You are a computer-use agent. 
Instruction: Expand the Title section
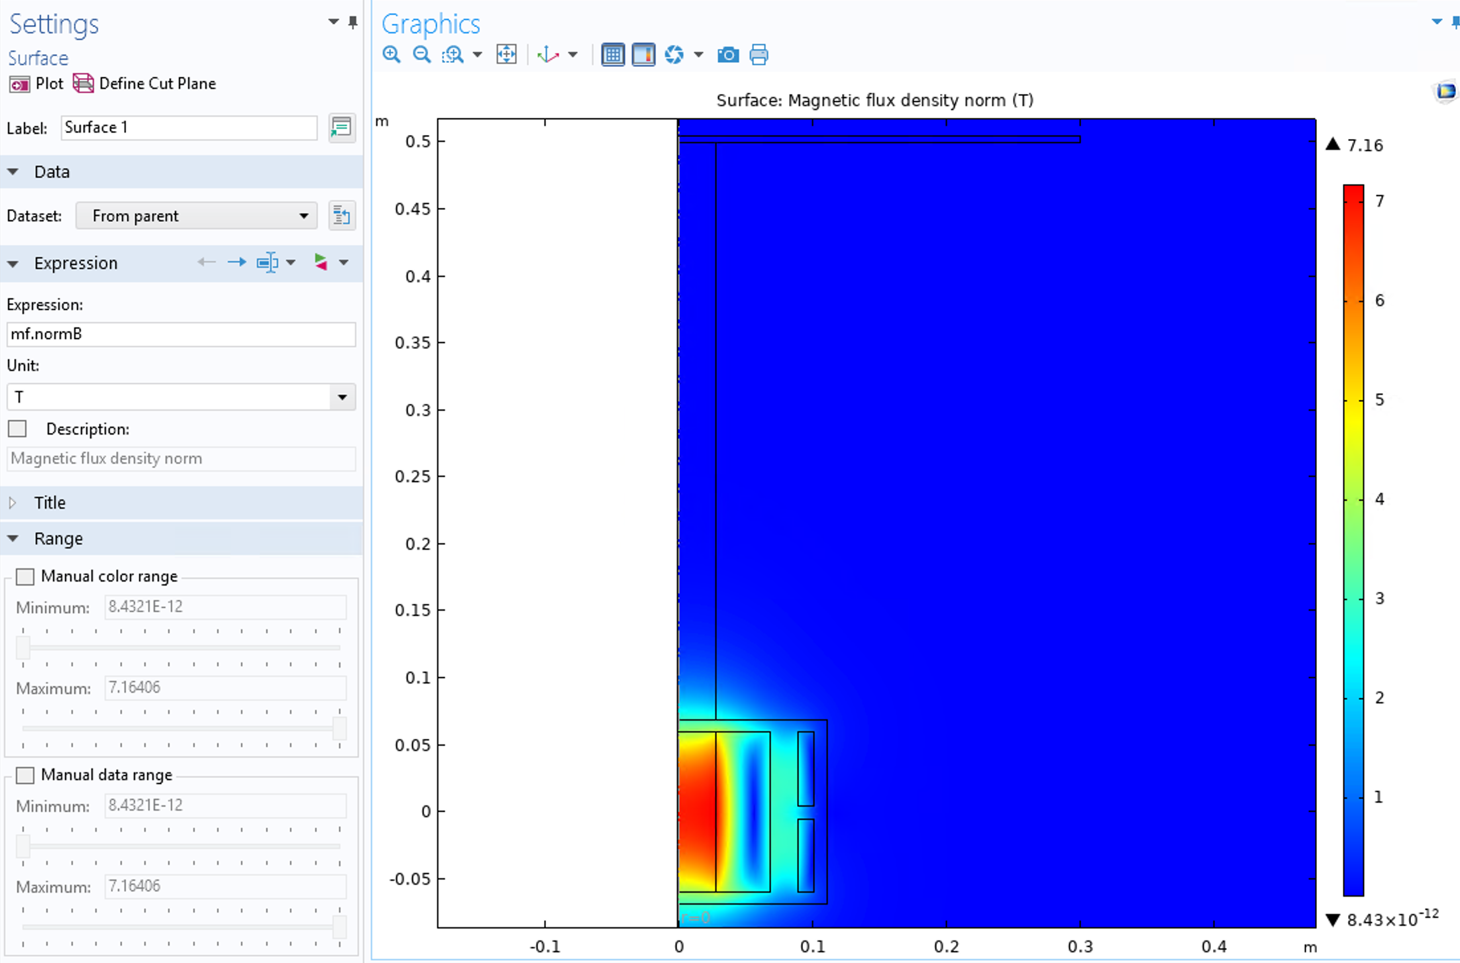tap(50, 503)
